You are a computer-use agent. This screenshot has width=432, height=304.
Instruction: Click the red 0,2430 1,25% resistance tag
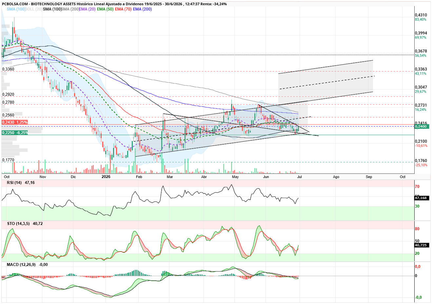click(14, 122)
